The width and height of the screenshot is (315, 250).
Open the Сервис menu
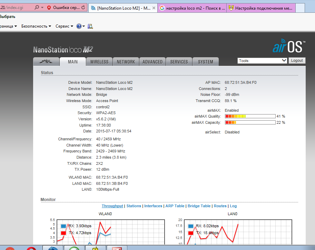64,26
